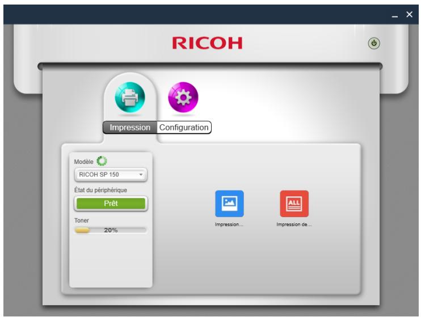Click the "Modèle" label
Viewport: 421px width, 317px height.
(84, 162)
